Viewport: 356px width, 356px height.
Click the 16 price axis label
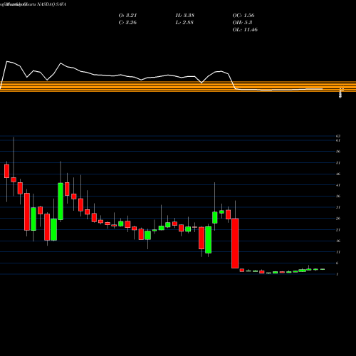[338, 241]
